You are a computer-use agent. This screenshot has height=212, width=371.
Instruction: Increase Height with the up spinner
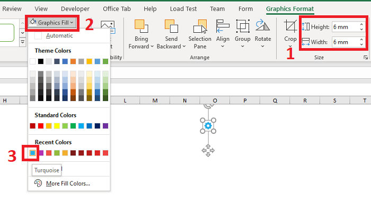[361, 24]
